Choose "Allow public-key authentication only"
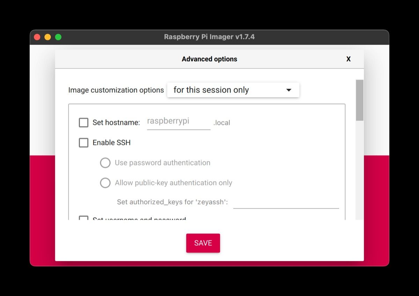 click(x=105, y=183)
